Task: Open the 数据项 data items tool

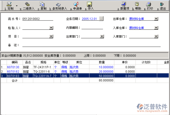Action: [x=123, y=4]
